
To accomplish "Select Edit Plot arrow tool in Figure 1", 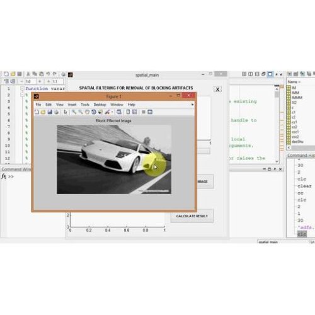I will click(66, 112).
